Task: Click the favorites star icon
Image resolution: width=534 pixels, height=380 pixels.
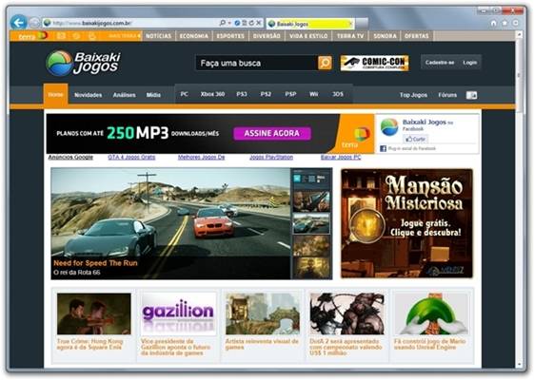Action: click(x=504, y=23)
